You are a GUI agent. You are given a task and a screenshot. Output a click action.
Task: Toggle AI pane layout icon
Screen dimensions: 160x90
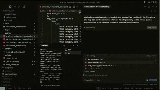(152, 2)
